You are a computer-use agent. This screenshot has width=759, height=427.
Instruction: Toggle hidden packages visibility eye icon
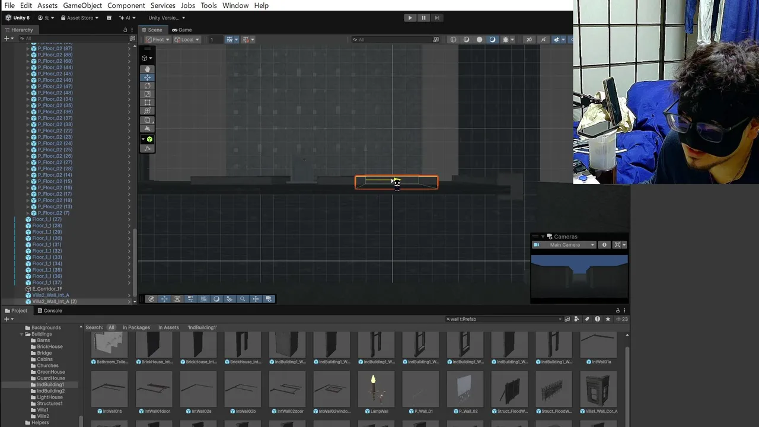pos(621,319)
